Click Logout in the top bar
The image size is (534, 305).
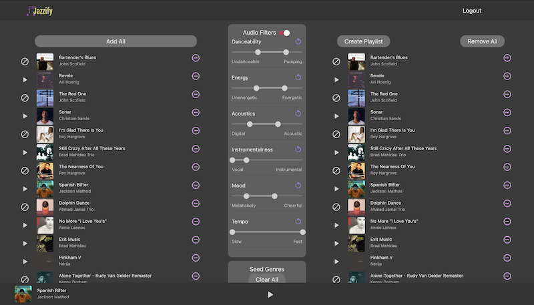[x=471, y=11]
